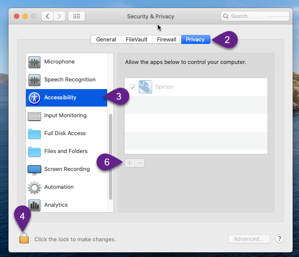The image size is (299, 257).
Task: Click the Accessibility figure icon
Action: 34,98
